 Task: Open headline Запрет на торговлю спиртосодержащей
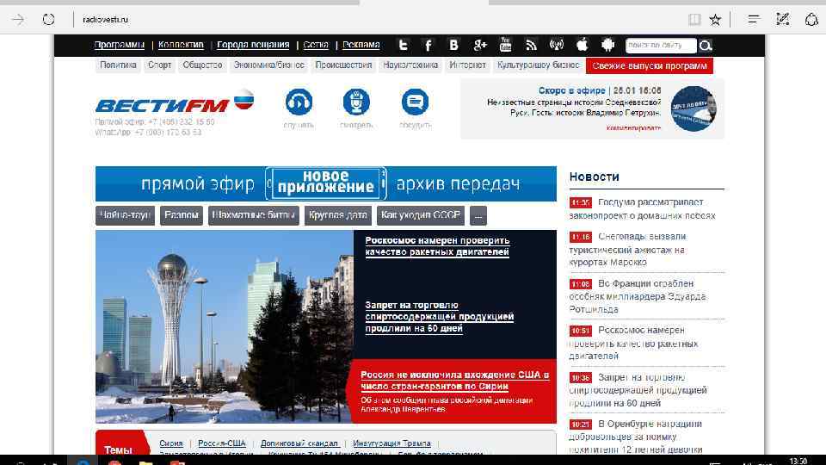[x=440, y=317]
